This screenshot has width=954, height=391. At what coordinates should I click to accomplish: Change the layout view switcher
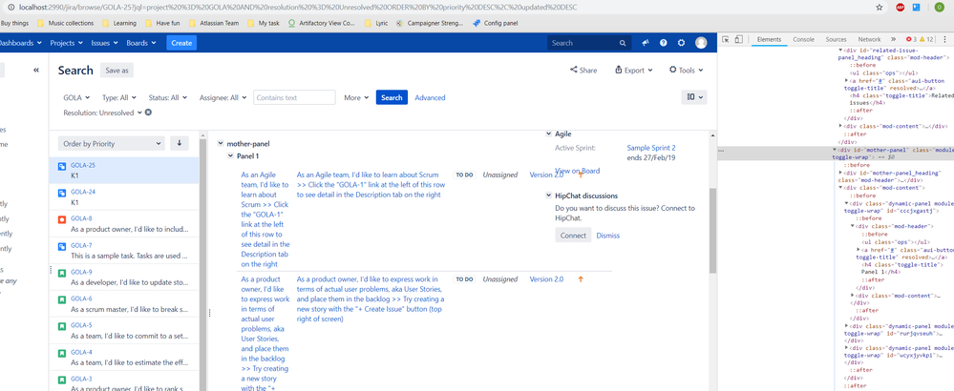tap(694, 97)
